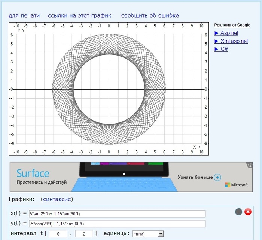The width and height of the screenshot is (262, 240).
Task: Focus the x(t) formula input field
Action: pos(117,214)
